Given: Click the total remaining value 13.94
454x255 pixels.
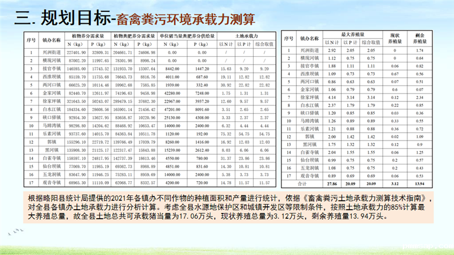Looking at the screenshot, I should click(x=422, y=184).
